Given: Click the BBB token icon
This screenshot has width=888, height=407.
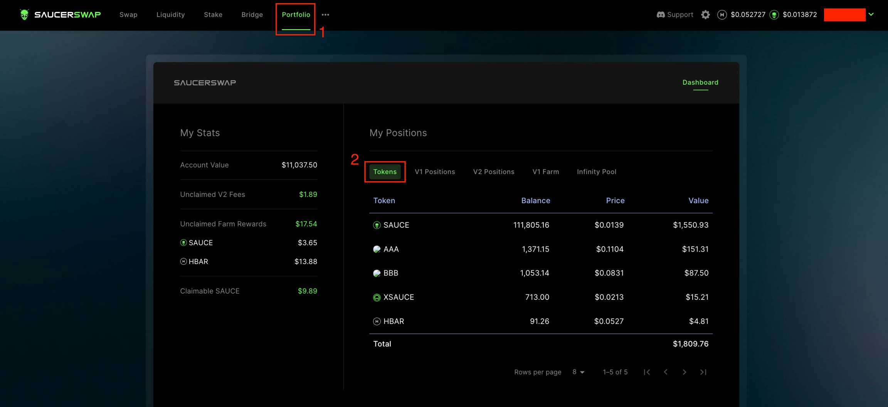Looking at the screenshot, I should coord(377,273).
